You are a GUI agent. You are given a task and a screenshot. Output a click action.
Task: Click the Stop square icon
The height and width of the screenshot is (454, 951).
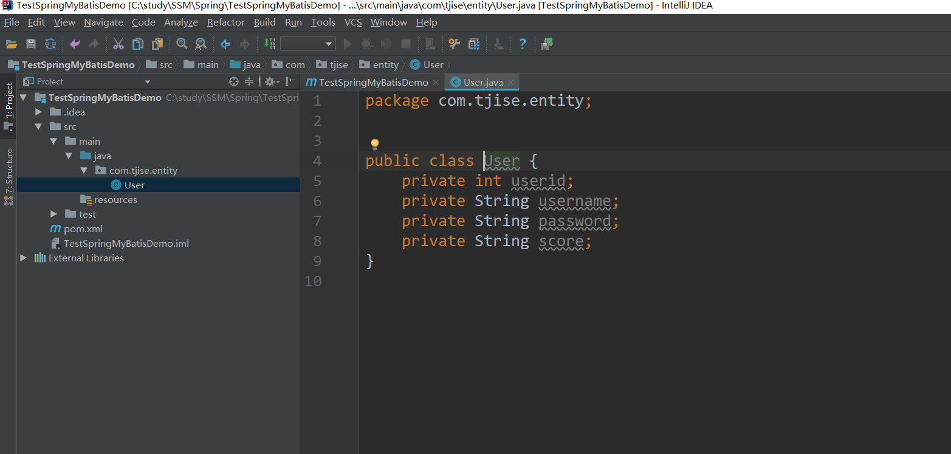pos(406,44)
